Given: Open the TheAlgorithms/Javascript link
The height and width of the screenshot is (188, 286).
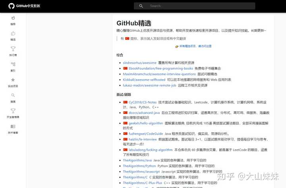Looking at the screenshot, I should pyautogui.click(x=141, y=171).
